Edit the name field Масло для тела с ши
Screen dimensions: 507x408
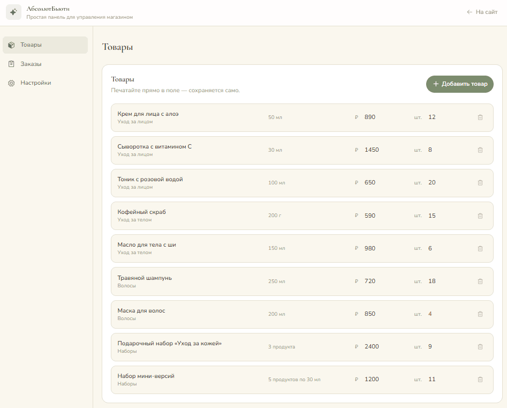coord(147,245)
